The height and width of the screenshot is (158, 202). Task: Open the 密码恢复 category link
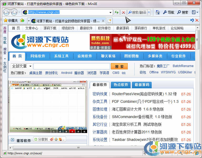pos(100,94)
